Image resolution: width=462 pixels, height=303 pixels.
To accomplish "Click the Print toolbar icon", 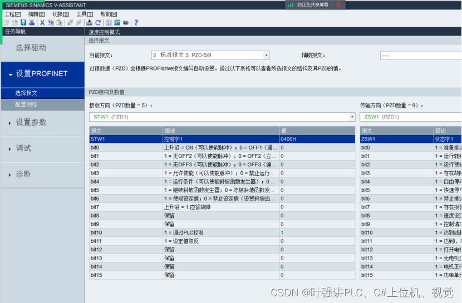I will [x=32, y=23].
